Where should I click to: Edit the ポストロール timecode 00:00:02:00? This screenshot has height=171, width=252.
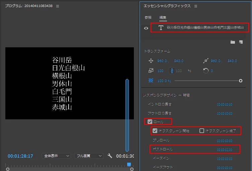point(225,150)
